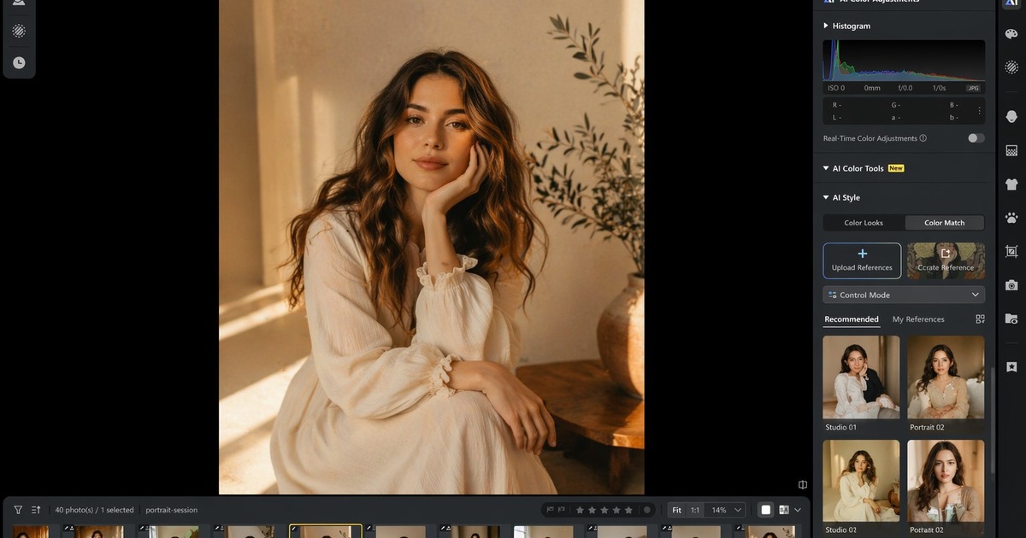
Task: Click the Create Reference button
Action: click(946, 260)
